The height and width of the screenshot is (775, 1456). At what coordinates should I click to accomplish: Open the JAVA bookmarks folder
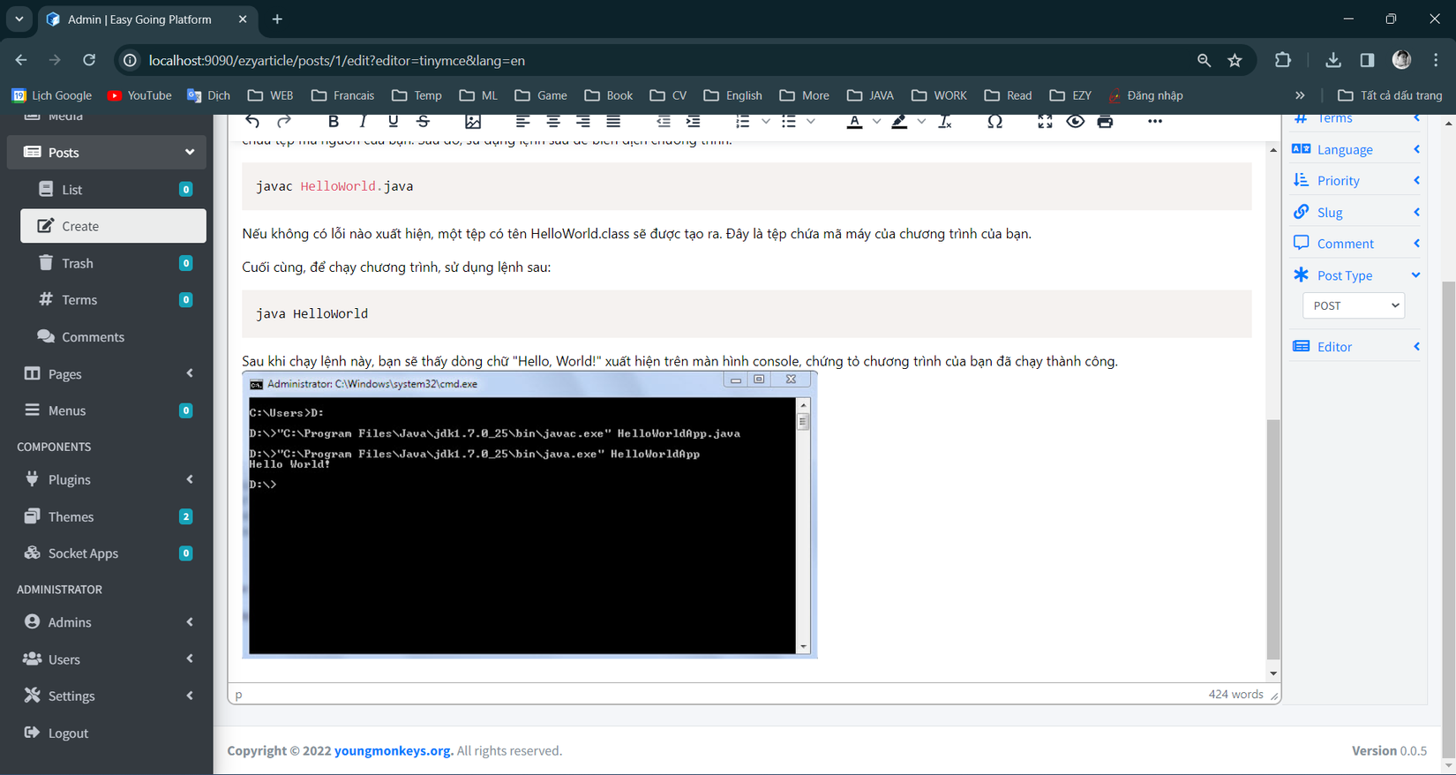(870, 95)
